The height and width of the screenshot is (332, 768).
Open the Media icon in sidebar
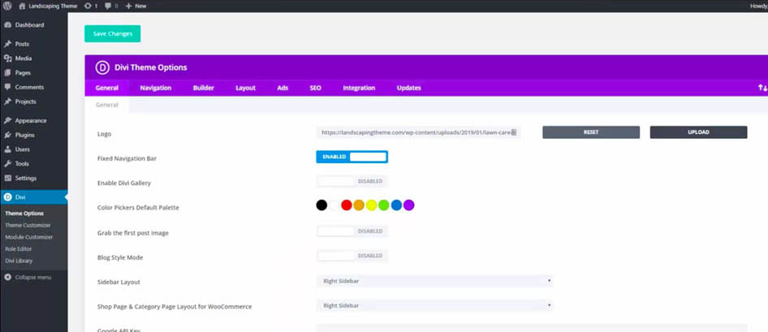7,58
